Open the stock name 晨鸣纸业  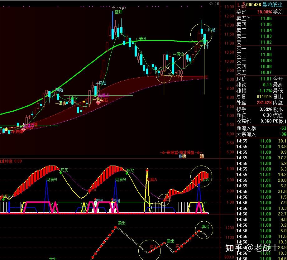point(272,5)
